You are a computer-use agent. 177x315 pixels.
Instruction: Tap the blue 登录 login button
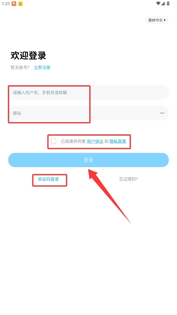pos(88,160)
